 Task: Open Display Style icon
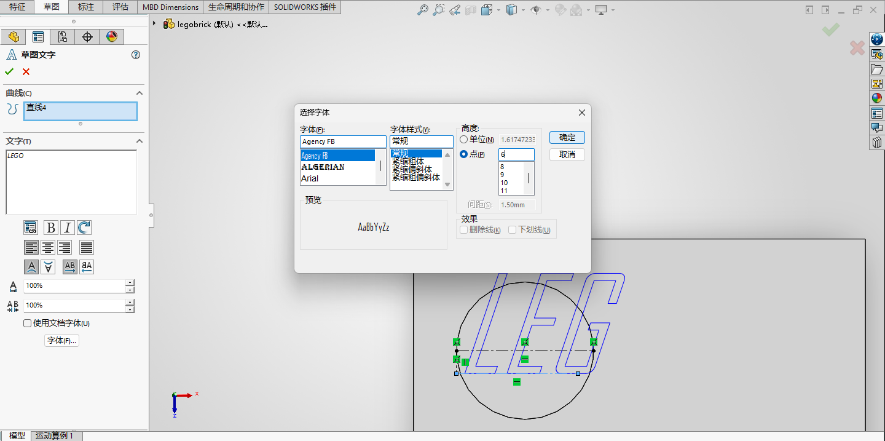pyautogui.click(x=511, y=10)
